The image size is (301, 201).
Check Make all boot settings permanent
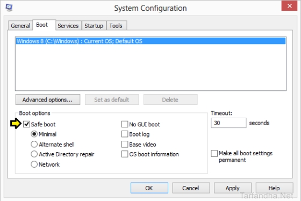(x=214, y=153)
